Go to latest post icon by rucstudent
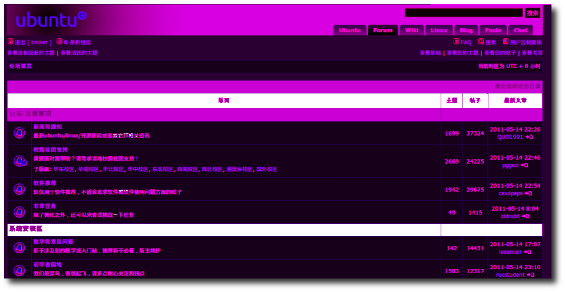Viewport: 565px width, 292px height. (530, 275)
